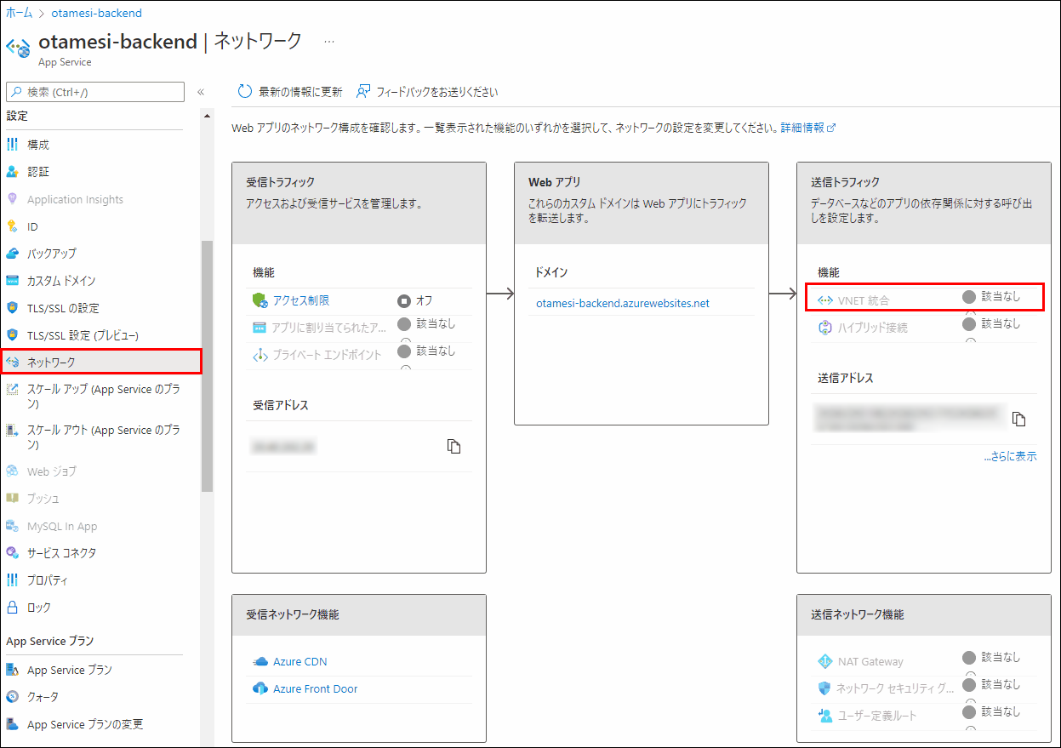Click the ホーム breadcrumb link
Image resolution: width=1061 pixels, height=748 pixels.
[20, 13]
